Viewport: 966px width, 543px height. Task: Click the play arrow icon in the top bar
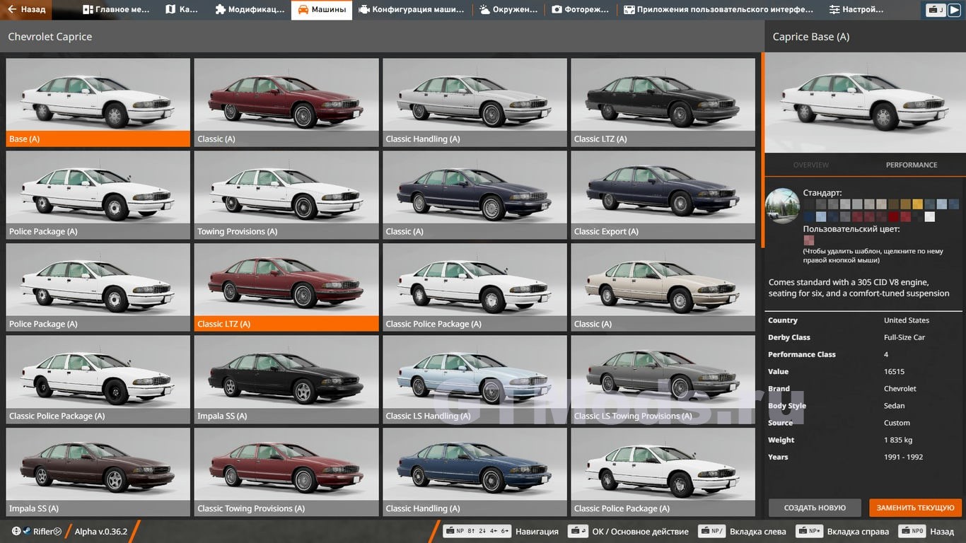pyautogui.click(x=953, y=10)
